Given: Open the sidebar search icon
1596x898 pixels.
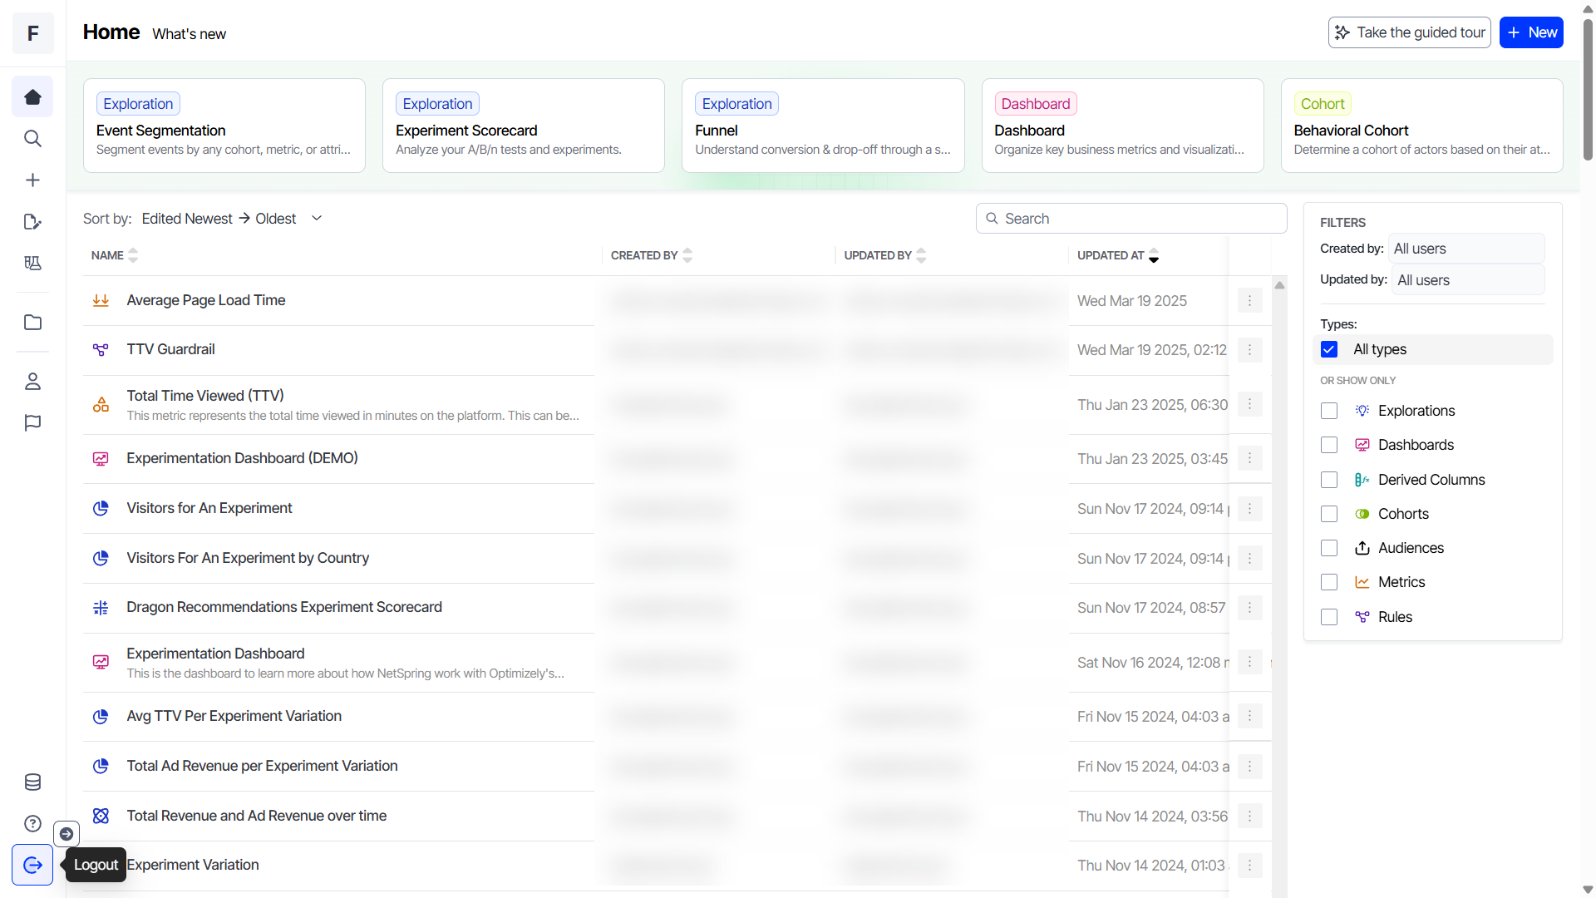Looking at the screenshot, I should click(32, 139).
